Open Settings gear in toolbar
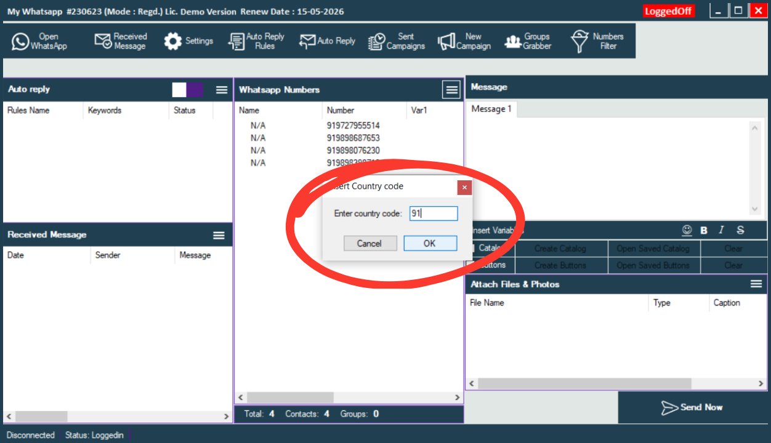 pos(188,41)
